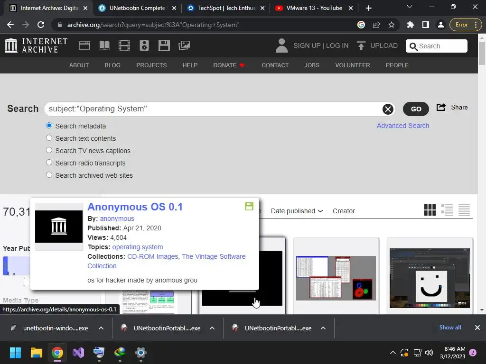
Task: Switch to UNetbootin Complete tab
Action: [137, 8]
